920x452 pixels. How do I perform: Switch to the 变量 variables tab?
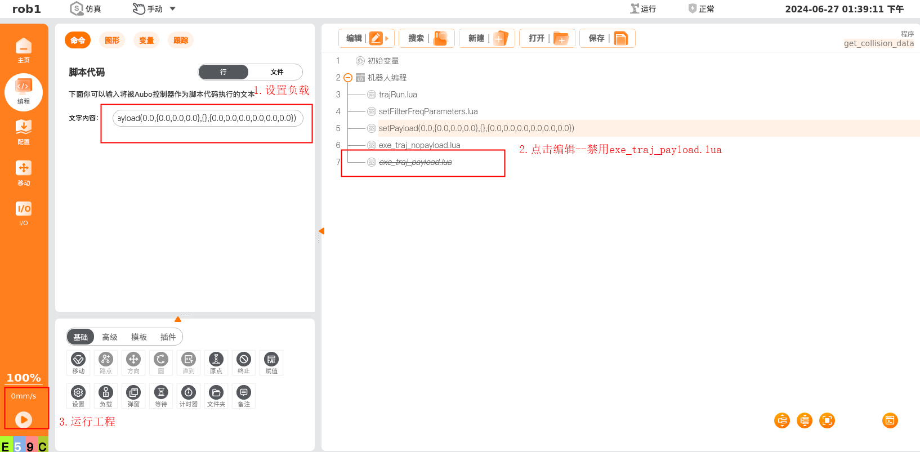point(146,40)
